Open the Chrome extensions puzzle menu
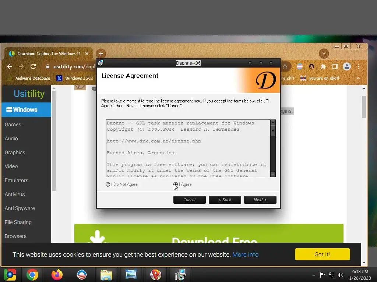Viewport: 377px width, 282px height. pos(323,66)
